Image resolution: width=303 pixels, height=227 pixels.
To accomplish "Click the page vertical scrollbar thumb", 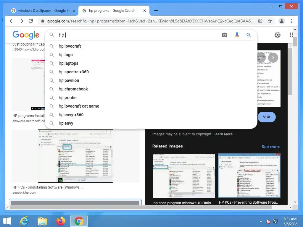I will coord(295,41).
